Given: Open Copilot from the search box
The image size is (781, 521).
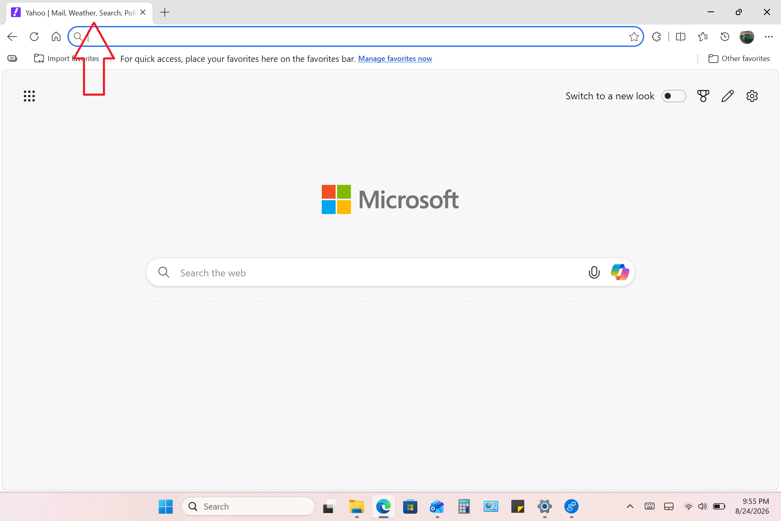Looking at the screenshot, I should coord(620,272).
